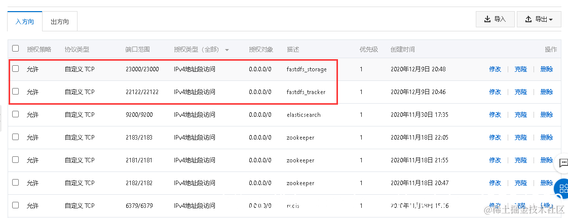
Task: Click creation time 2020年12月9日 20:48
Action: point(418,69)
